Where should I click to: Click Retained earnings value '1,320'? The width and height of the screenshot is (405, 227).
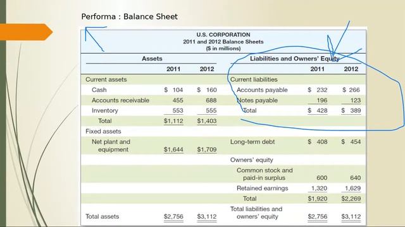click(319, 188)
